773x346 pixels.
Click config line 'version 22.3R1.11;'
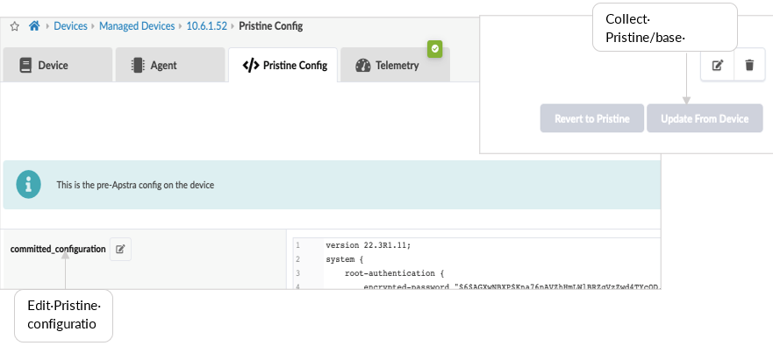point(368,245)
